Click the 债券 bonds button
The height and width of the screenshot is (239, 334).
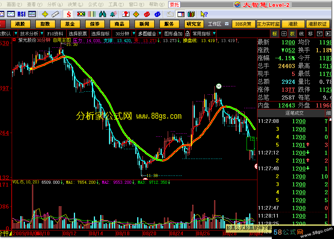click(95, 24)
